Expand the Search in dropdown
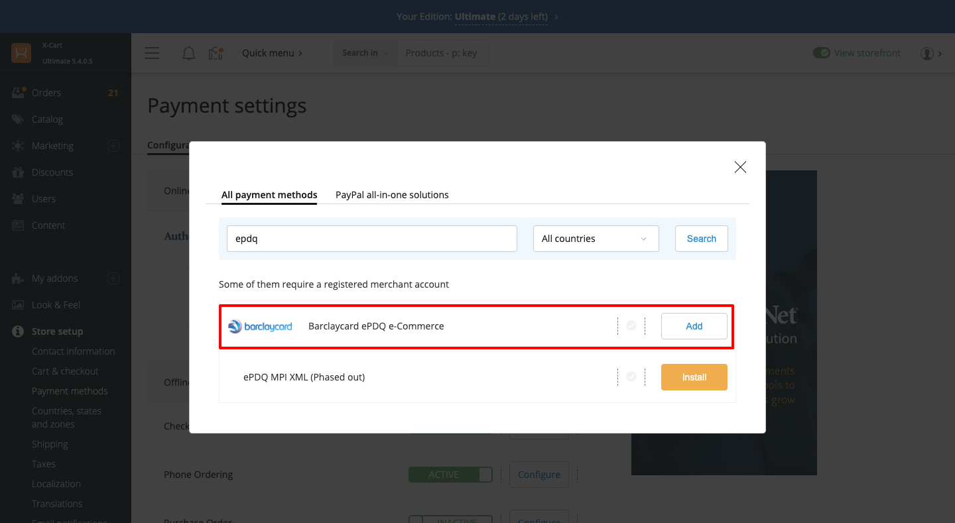The width and height of the screenshot is (955, 523). pos(365,53)
